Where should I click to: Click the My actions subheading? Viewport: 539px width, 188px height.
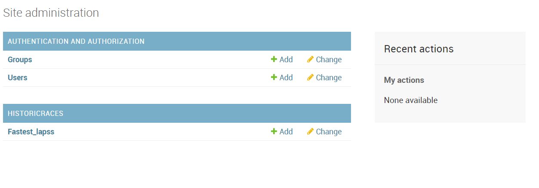(404, 80)
